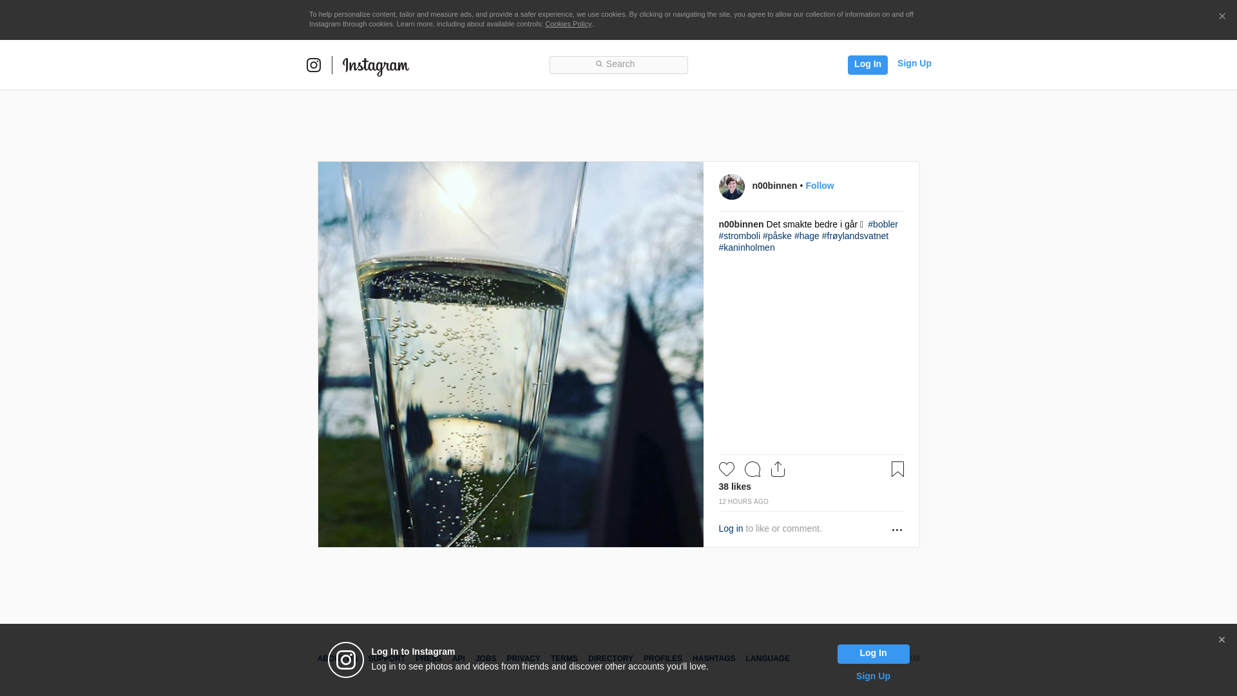Click the share post icon

778,469
